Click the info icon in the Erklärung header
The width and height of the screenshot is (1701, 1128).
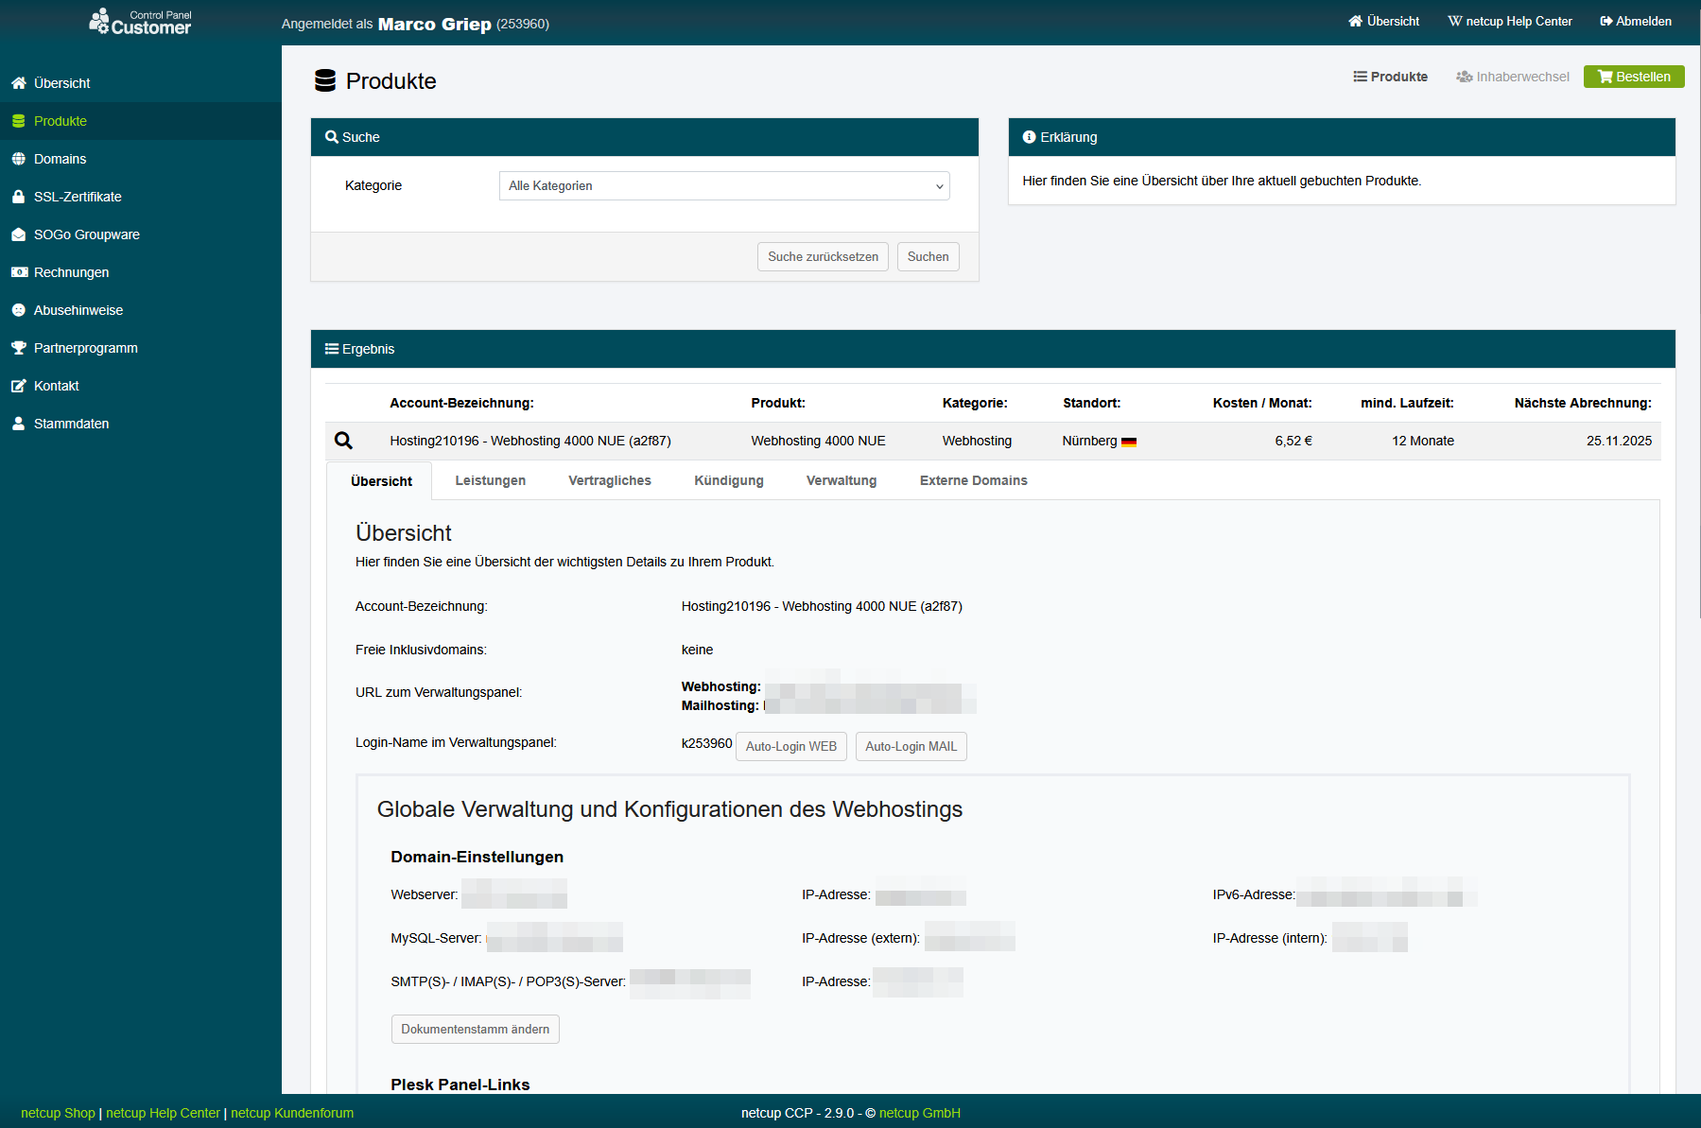[x=1029, y=137]
